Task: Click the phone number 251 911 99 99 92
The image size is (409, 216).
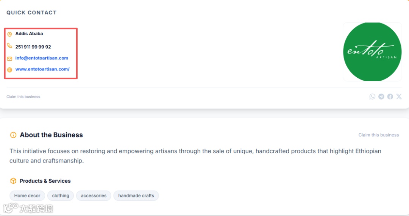Action: click(x=33, y=47)
